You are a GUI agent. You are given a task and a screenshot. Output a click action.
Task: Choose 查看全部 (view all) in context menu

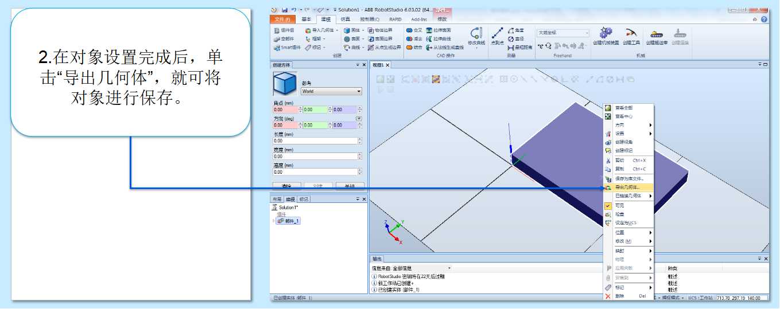pyautogui.click(x=628, y=108)
